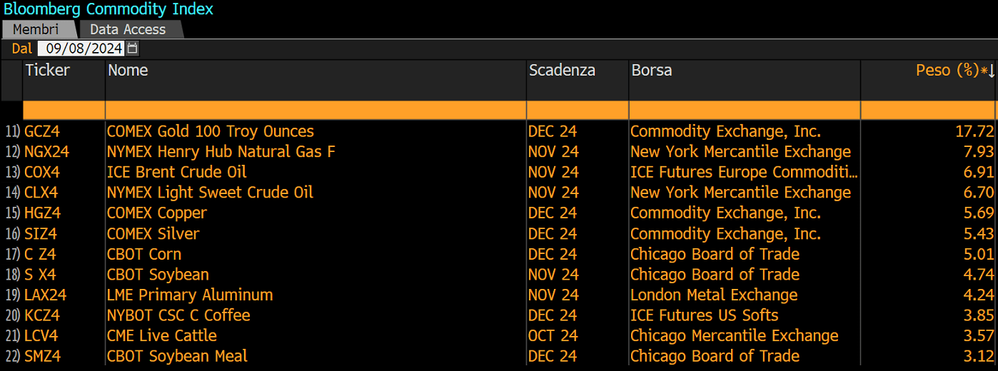Click the Scadenza column header
Screen dimensions: 998x371
[562, 70]
